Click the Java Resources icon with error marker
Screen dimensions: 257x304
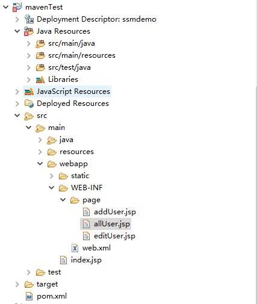pos(29,31)
